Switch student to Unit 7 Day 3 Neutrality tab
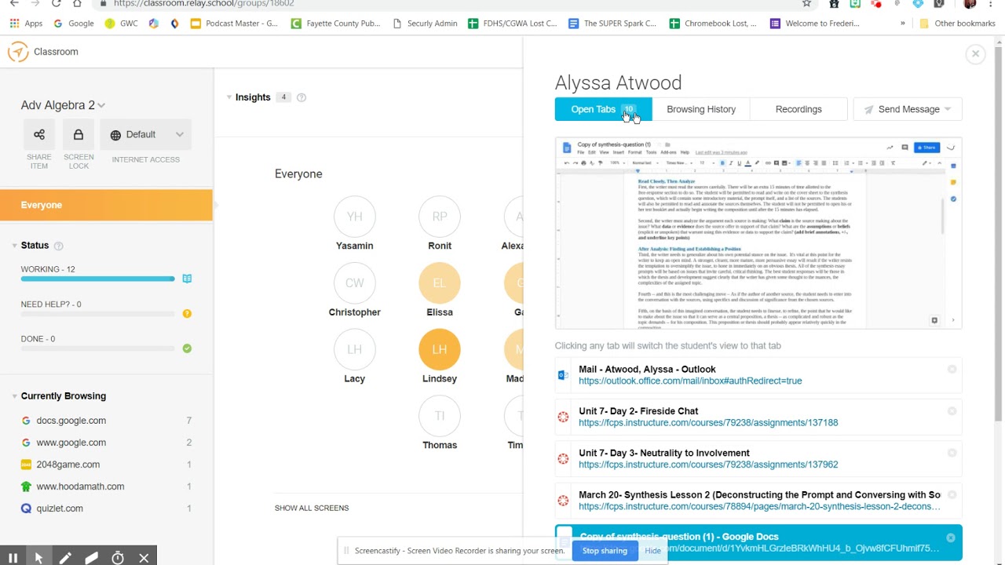The image size is (1005, 565). [x=758, y=459]
